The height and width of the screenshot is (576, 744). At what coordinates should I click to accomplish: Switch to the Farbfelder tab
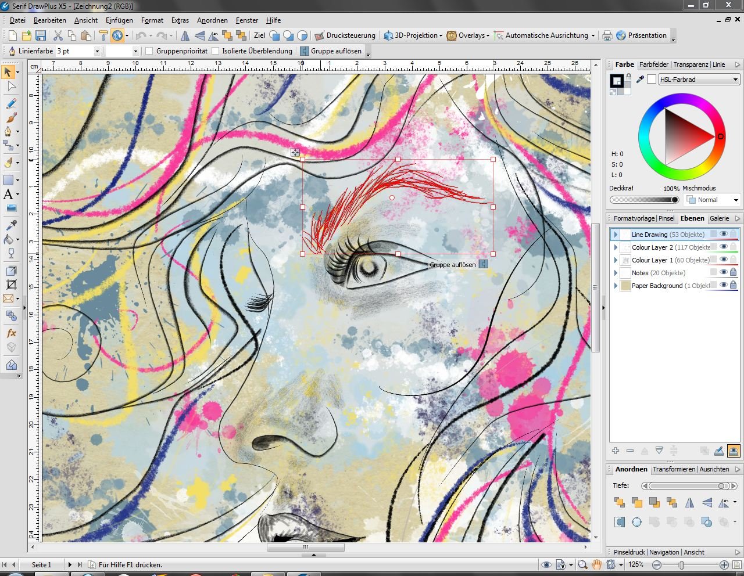click(654, 64)
